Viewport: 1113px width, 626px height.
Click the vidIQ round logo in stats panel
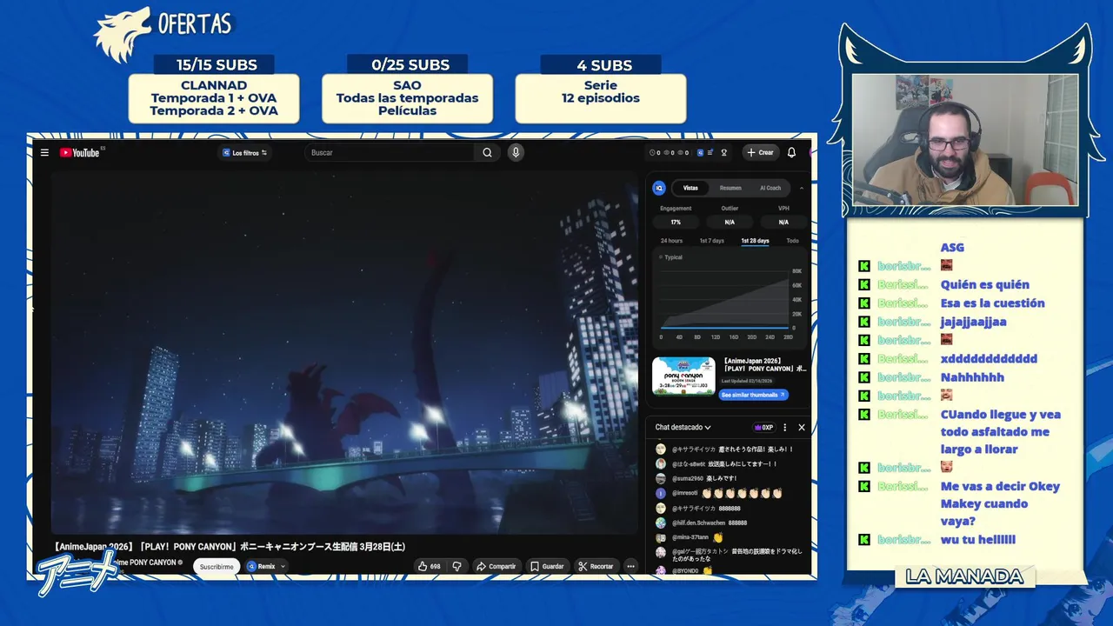point(659,188)
